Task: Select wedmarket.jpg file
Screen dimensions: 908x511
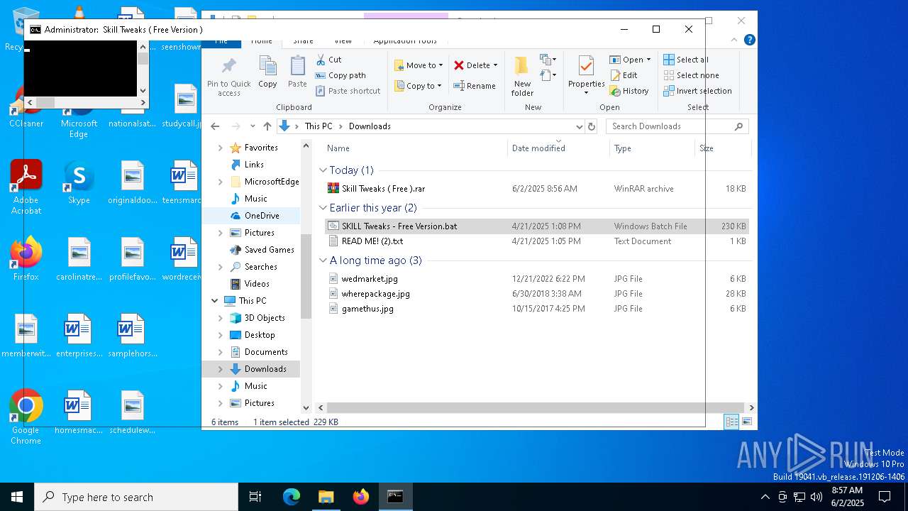Action: pos(536,279)
